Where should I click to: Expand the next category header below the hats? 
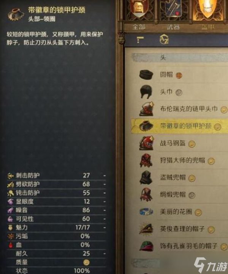point(180,263)
